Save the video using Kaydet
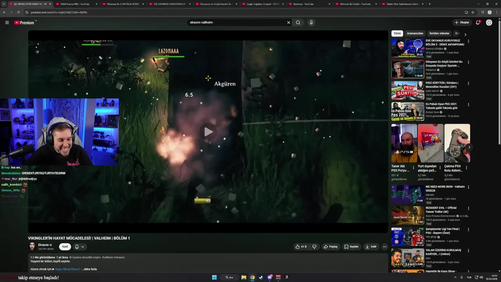501x282 pixels. (x=351, y=247)
